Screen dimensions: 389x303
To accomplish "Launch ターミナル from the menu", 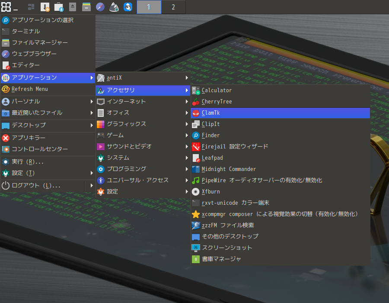I will coord(48,31).
